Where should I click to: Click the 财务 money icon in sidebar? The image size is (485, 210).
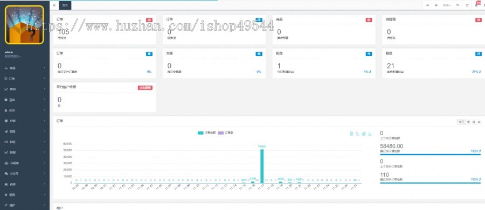(x=6, y=142)
